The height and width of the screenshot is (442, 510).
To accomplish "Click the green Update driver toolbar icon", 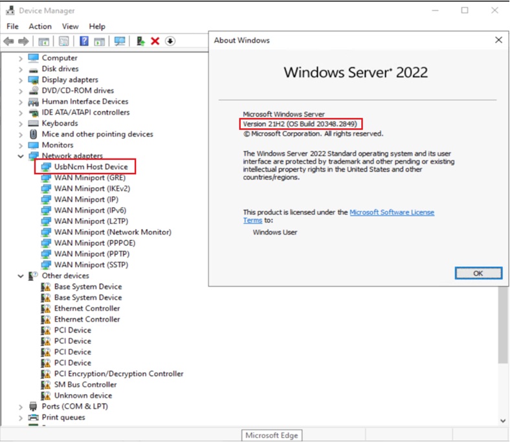I will [140, 41].
